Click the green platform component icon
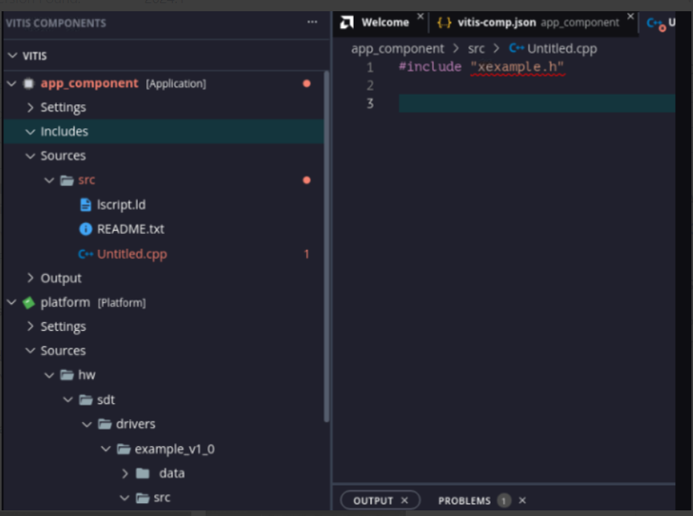Viewport: 693px width, 516px height. [x=29, y=303]
